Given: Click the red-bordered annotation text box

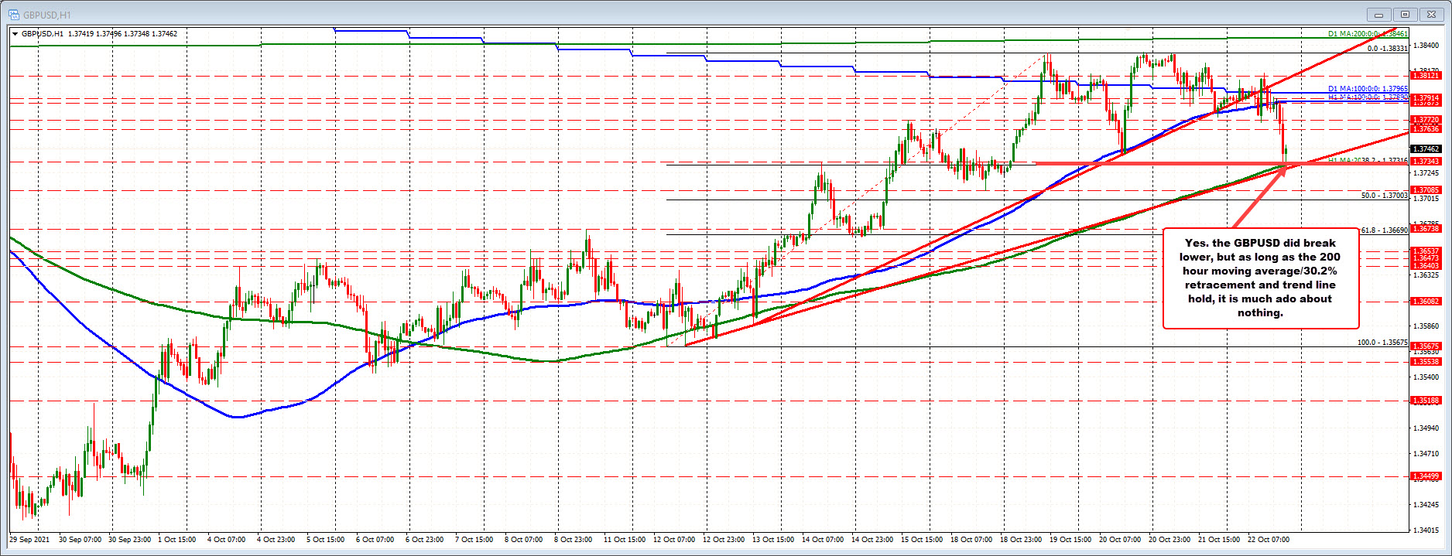Looking at the screenshot, I should (x=1260, y=278).
